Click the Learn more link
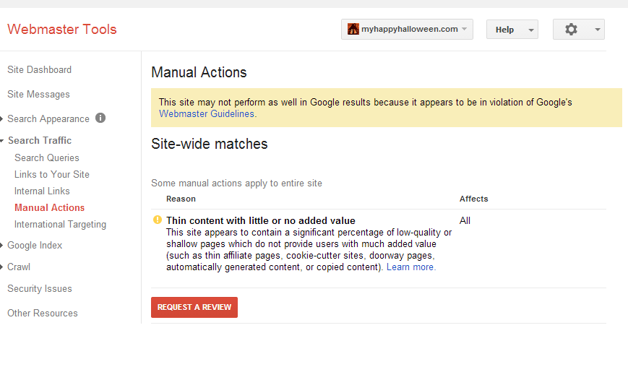The image size is (628, 367). tap(410, 267)
